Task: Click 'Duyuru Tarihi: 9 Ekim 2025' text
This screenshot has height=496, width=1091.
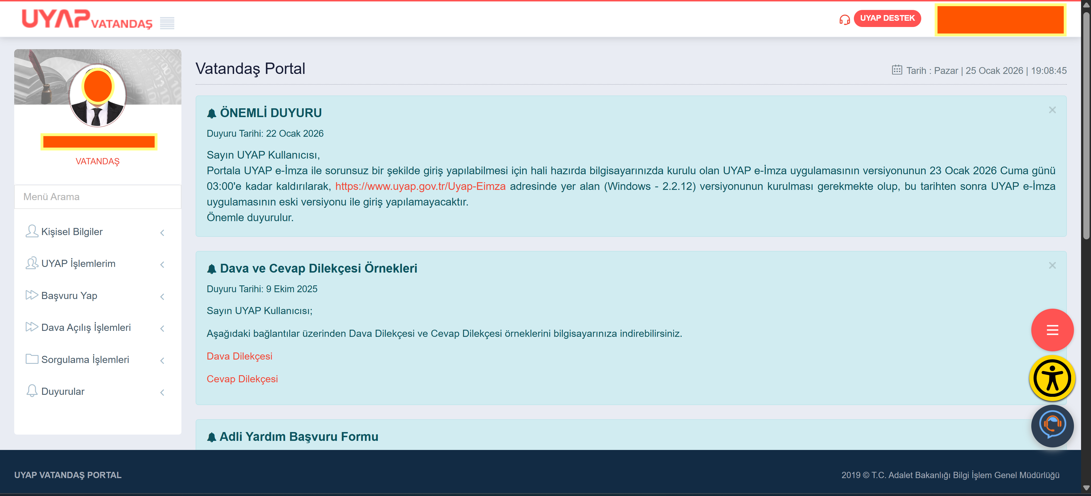Action: [x=262, y=289]
